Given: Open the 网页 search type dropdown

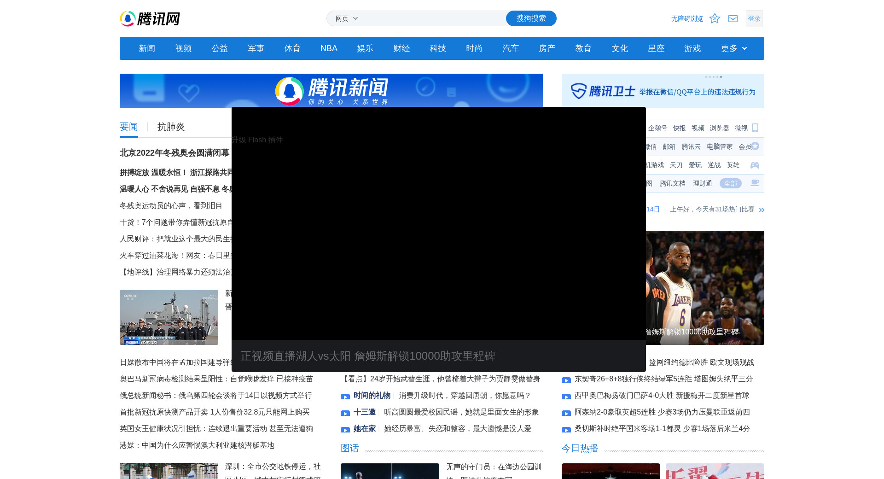Looking at the screenshot, I should [x=346, y=18].
